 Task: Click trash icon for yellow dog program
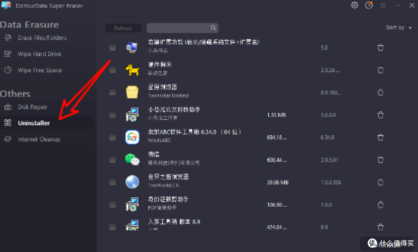[x=380, y=70]
